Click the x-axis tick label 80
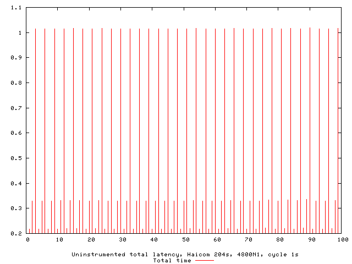The image size is (352, 264). [x=280, y=240]
